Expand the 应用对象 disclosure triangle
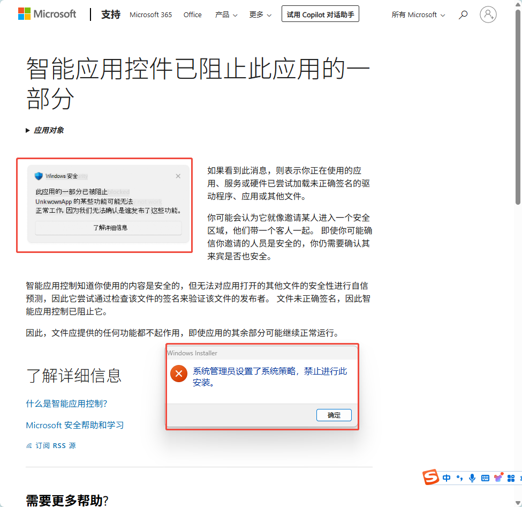The width and height of the screenshot is (522, 507). point(28,130)
